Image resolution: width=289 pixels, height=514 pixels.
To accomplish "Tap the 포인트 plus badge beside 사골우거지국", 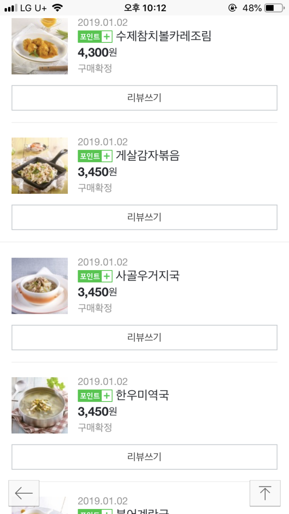I will [95, 276].
